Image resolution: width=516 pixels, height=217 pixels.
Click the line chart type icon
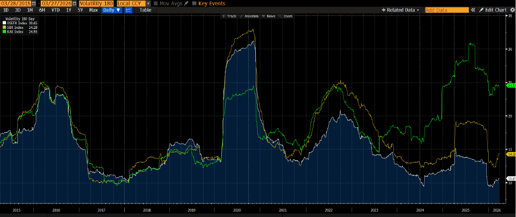click(128, 10)
